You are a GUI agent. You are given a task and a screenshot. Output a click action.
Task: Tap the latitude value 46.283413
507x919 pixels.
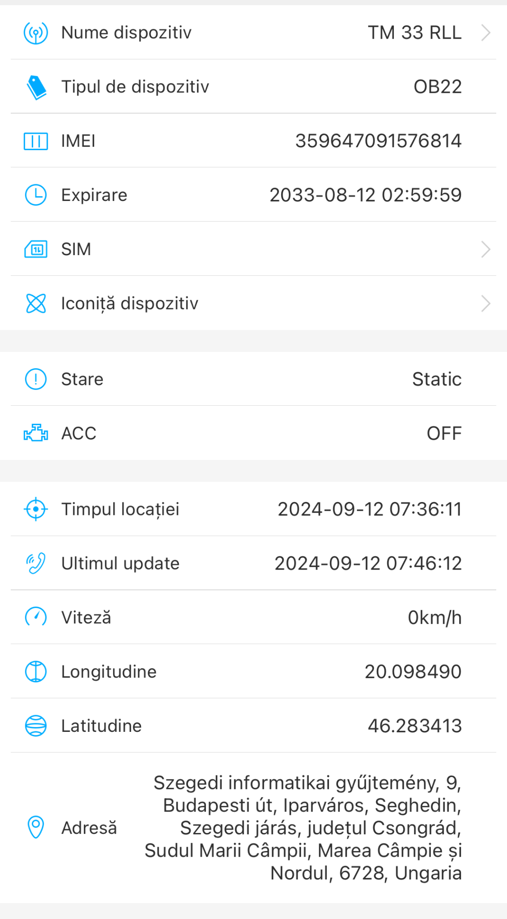click(415, 726)
